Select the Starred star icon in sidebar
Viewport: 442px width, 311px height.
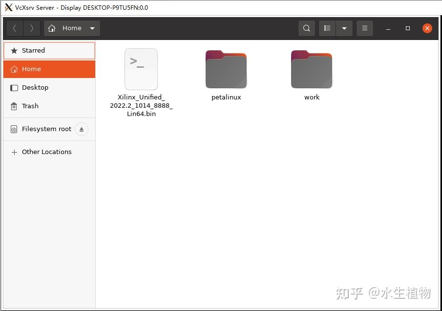[15, 50]
